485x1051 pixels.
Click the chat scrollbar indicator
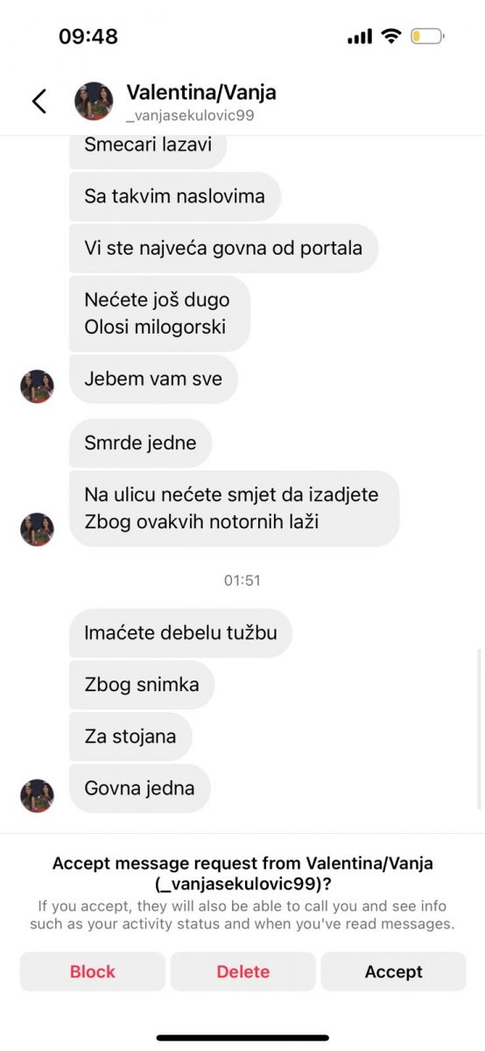tap(479, 729)
